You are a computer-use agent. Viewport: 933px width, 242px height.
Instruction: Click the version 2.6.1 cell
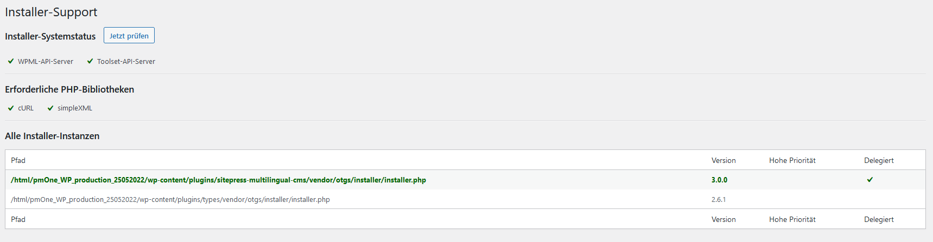719,199
